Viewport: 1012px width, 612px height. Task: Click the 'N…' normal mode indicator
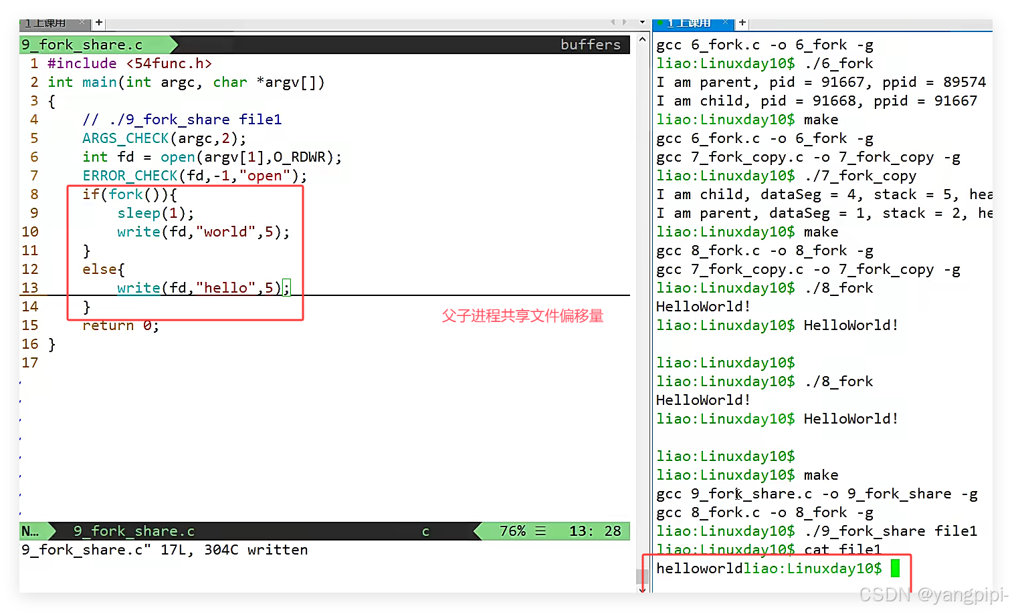click(x=30, y=531)
